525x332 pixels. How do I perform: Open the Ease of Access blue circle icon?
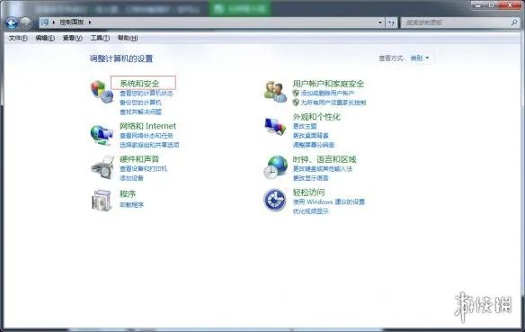[x=275, y=200]
